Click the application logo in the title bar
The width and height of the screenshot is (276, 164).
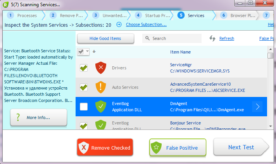pyautogui.click(x=6, y=5)
